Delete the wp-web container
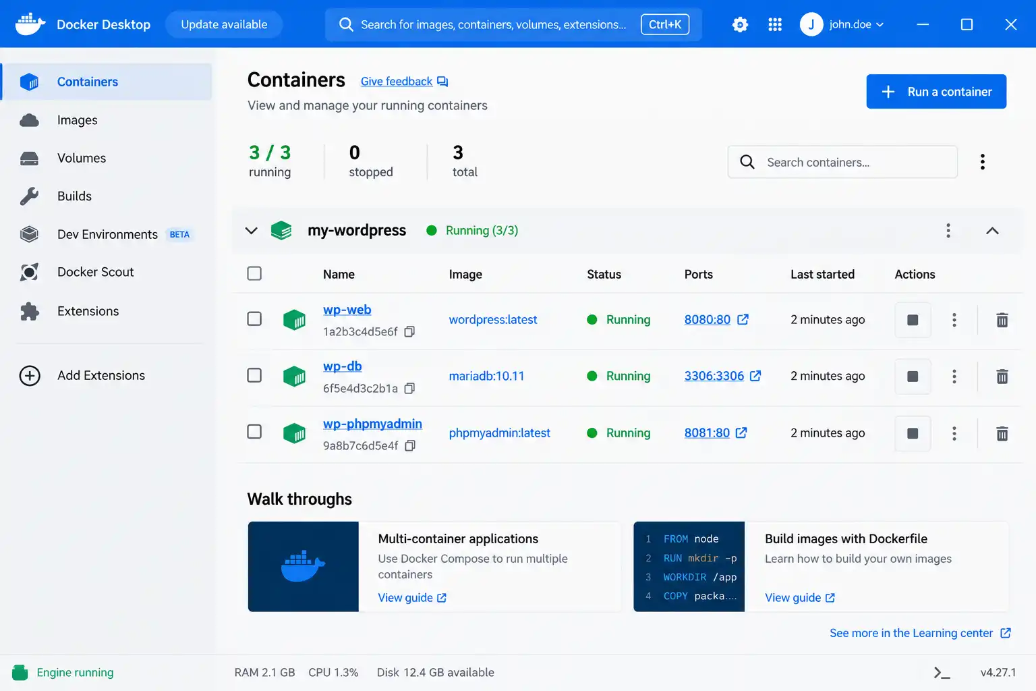 point(1002,320)
